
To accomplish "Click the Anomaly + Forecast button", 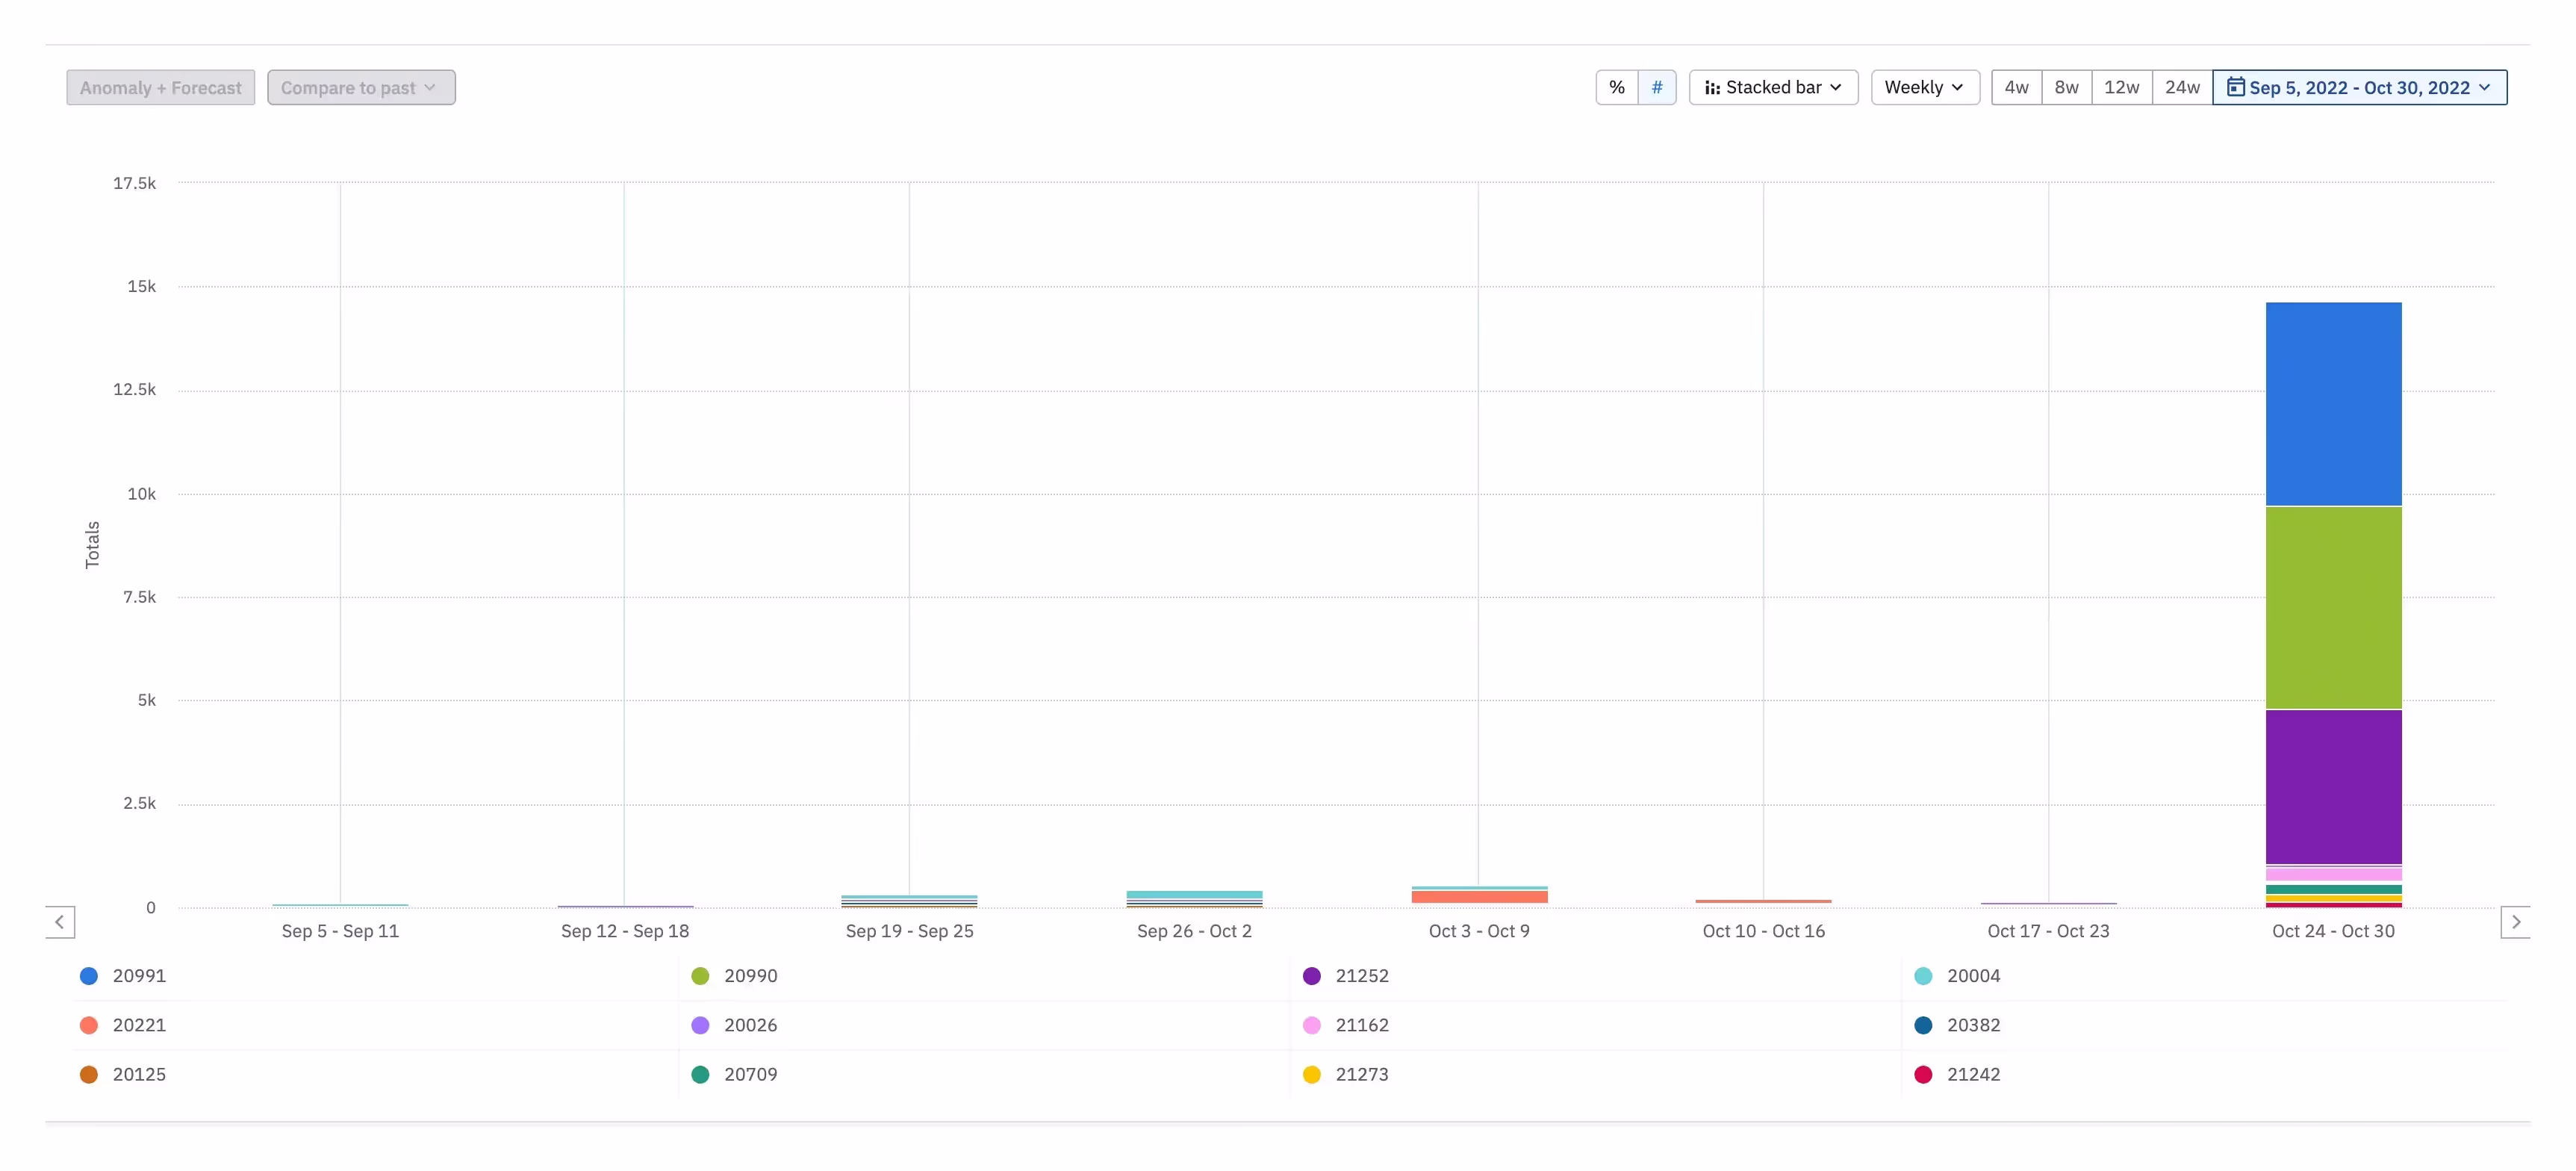I will click(x=160, y=87).
